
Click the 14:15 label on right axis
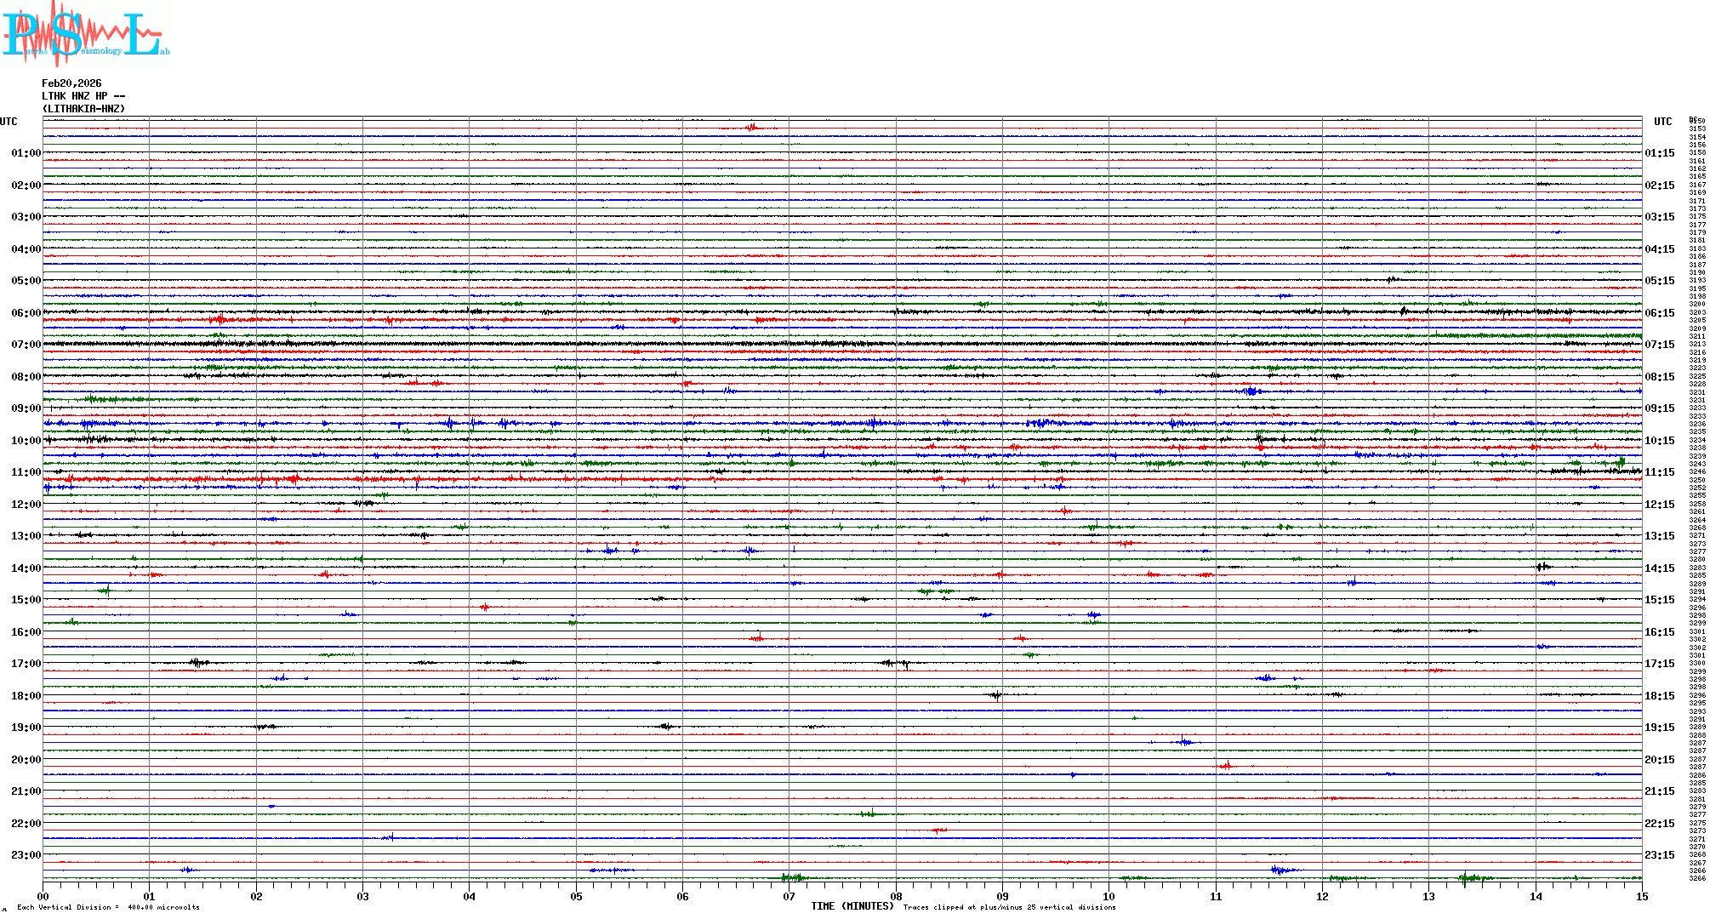(1659, 568)
